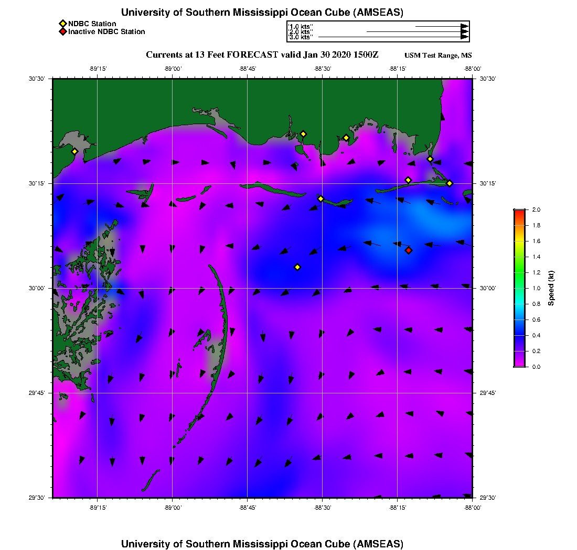The image size is (577, 550).
Task: Click the red inactive NDBC station marker on map
Action: (x=409, y=250)
